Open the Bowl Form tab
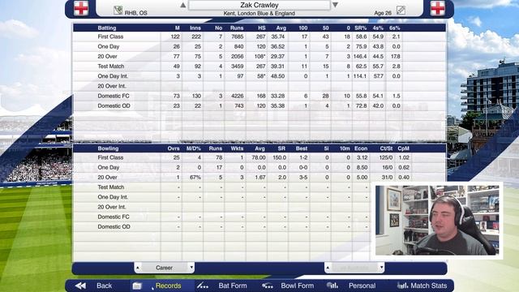This screenshot has width=519, height=292. click(297, 286)
